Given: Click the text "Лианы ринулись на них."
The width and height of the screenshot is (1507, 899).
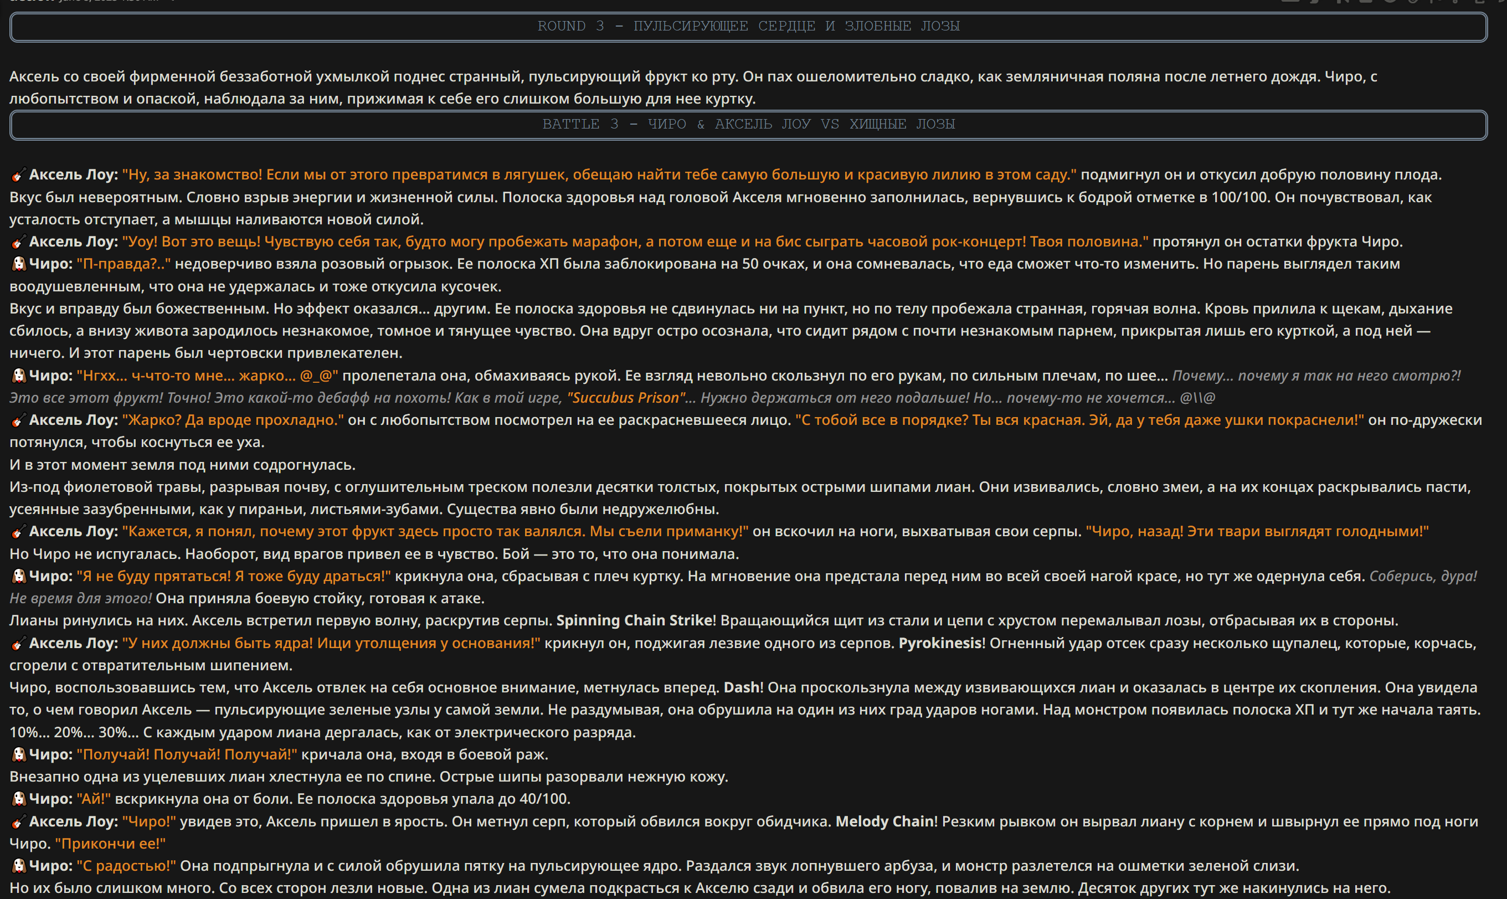Looking at the screenshot, I should (99, 621).
